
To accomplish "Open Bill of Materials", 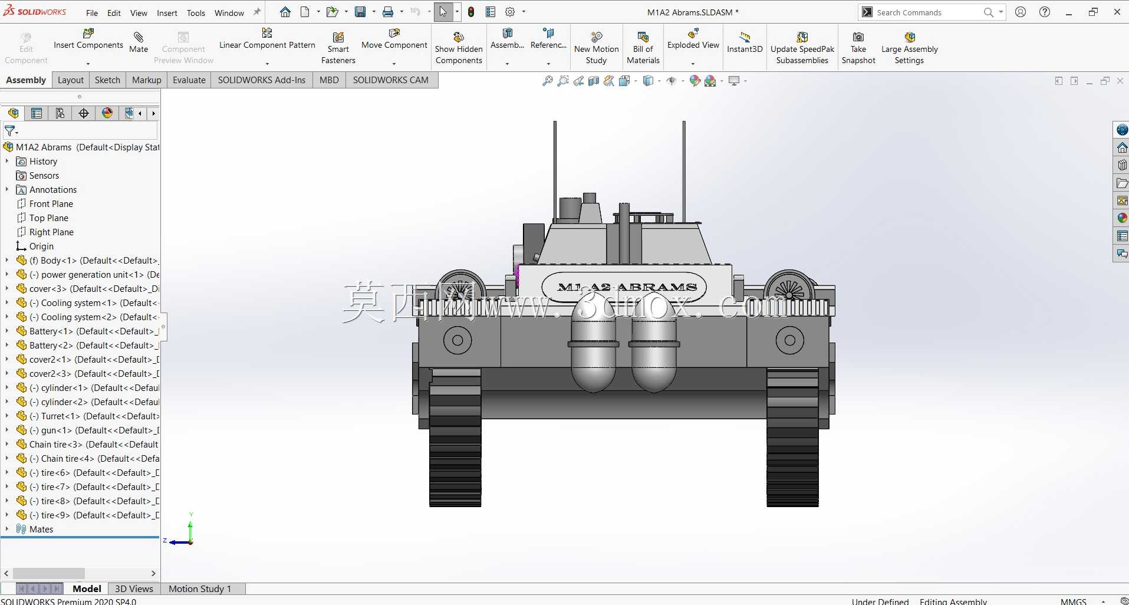I will pyautogui.click(x=643, y=48).
